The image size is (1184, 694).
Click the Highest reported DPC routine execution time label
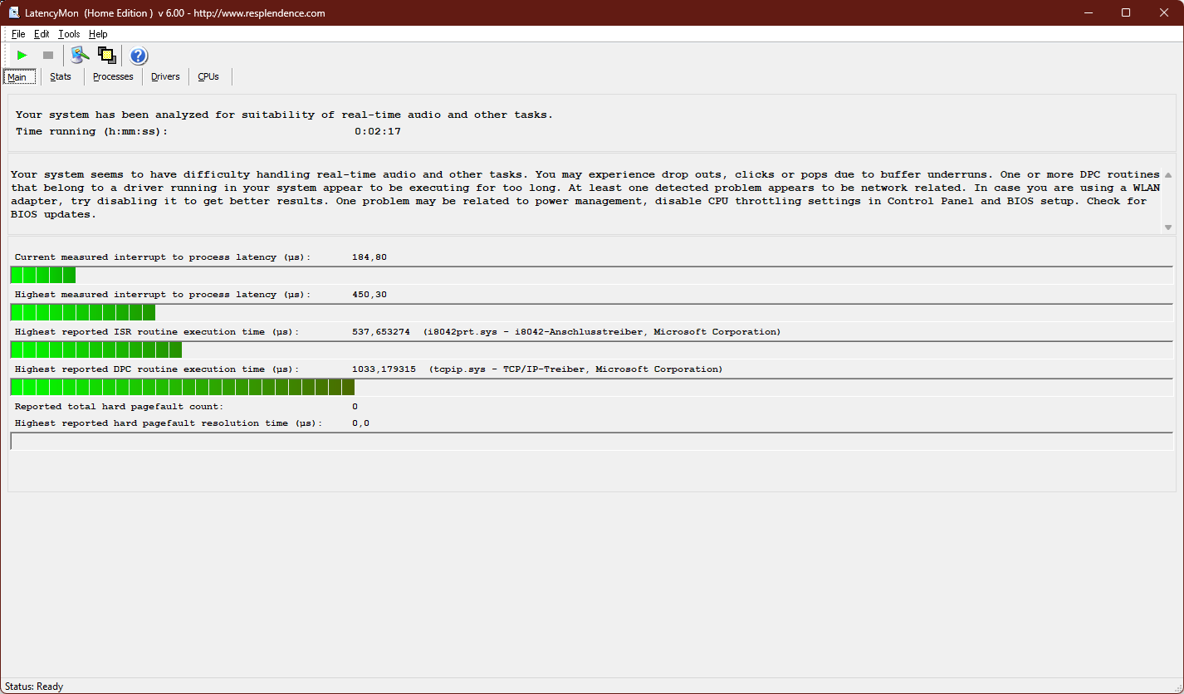pyautogui.click(x=157, y=369)
